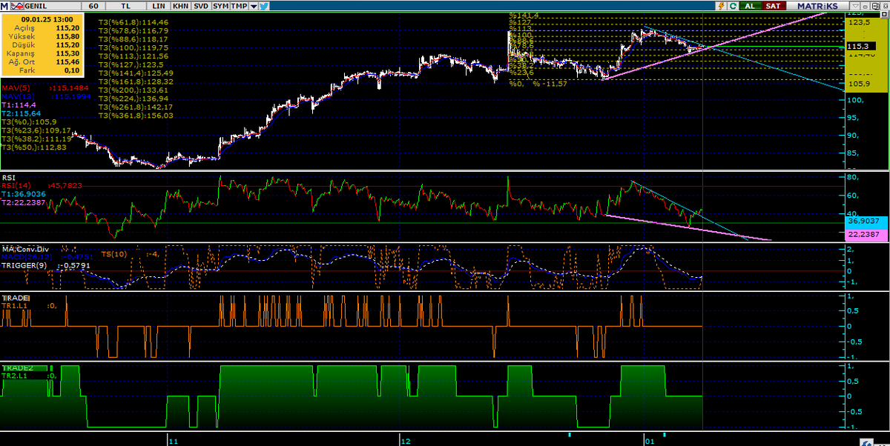Screen dimensions: 890x446
Task: Select the T3(%61,8):114,46 Fibonacci label
Action: 133,22
